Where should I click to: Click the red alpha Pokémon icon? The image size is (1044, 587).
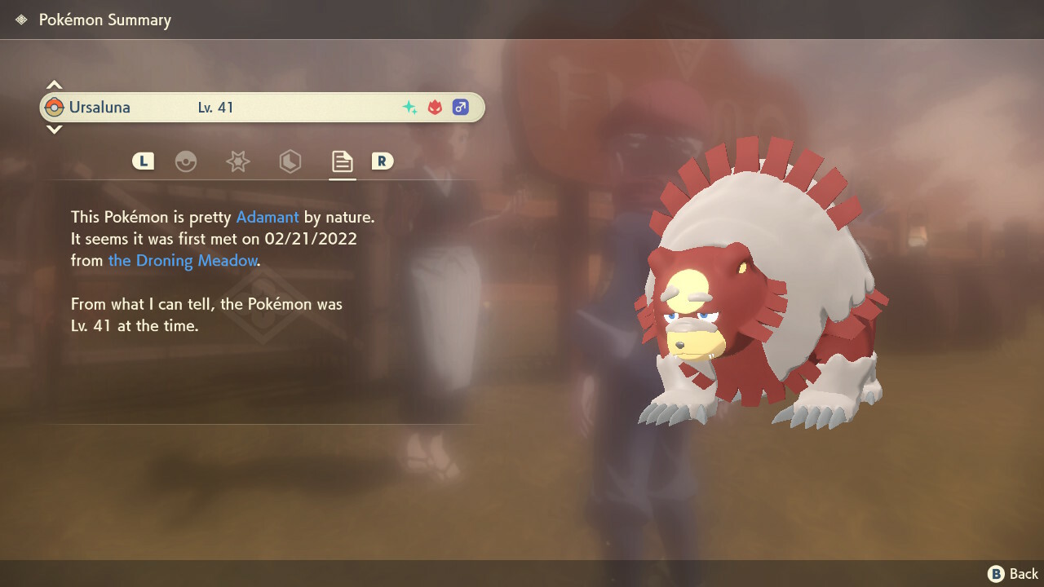(435, 107)
